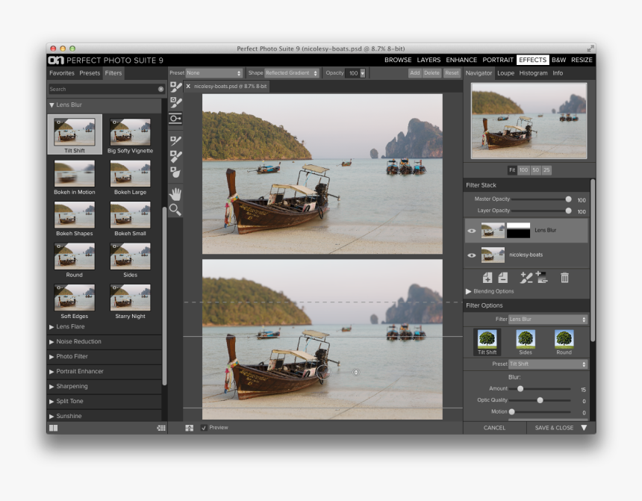This screenshot has height=501, width=642.
Task: Select the Line Mask pen tool
Action: (x=175, y=140)
